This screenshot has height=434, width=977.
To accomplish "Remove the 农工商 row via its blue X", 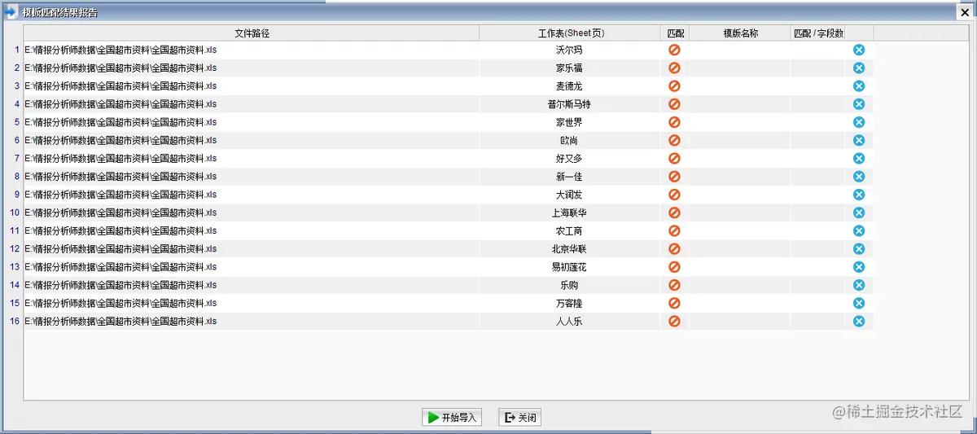I will click(859, 230).
